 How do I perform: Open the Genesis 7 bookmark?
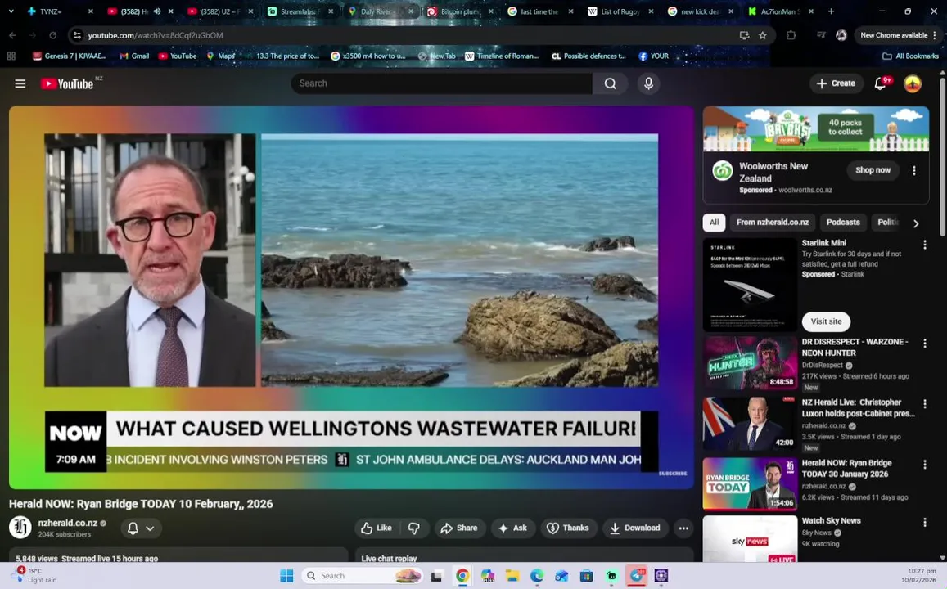point(70,56)
